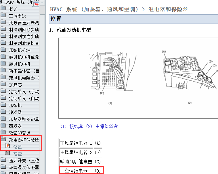This screenshot has height=174, width=218.
Task: Select 制冷剂加注步骤 in the tree
Action: click(24, 36)
